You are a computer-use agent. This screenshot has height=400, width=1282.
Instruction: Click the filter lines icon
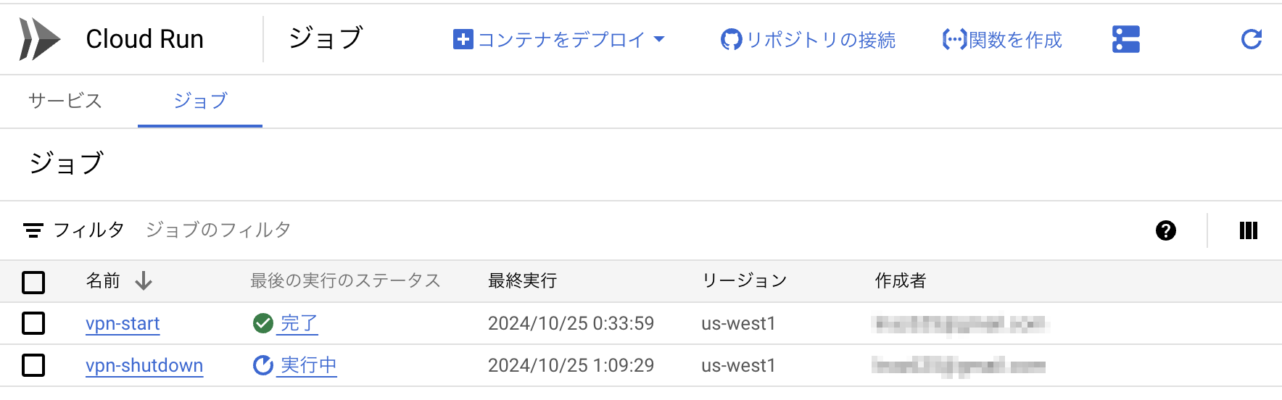pos(33,230)
